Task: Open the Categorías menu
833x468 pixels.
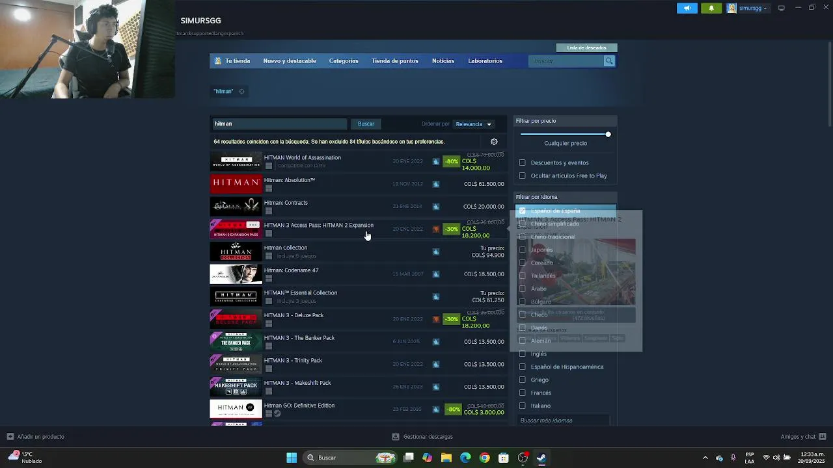Action: (344, 61)
